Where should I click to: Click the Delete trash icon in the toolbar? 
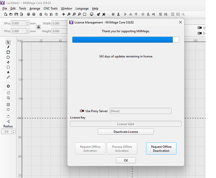[56, 14]
